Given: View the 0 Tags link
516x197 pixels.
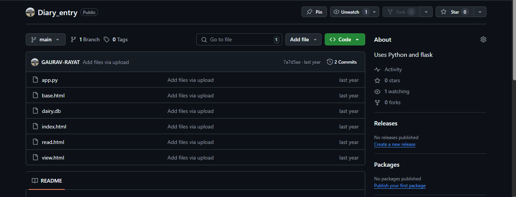Looking at the screenshot, I should pyautogui.click(x=116, y=39).
